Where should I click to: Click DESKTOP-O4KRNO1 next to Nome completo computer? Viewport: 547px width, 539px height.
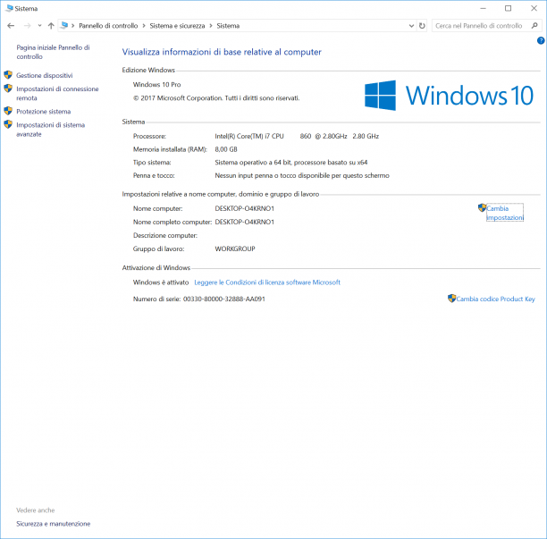tap(245, 222)
